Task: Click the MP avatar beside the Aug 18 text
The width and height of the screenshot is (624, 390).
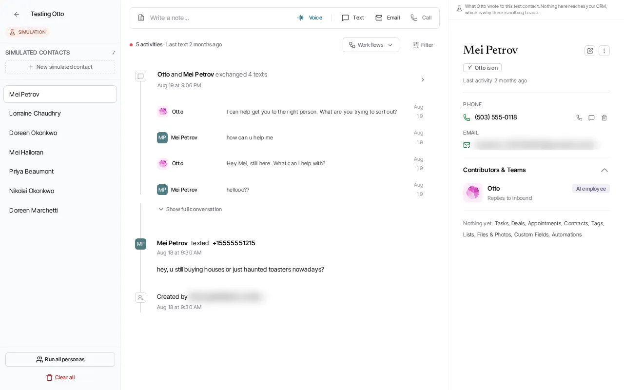Action: (140, 244)
